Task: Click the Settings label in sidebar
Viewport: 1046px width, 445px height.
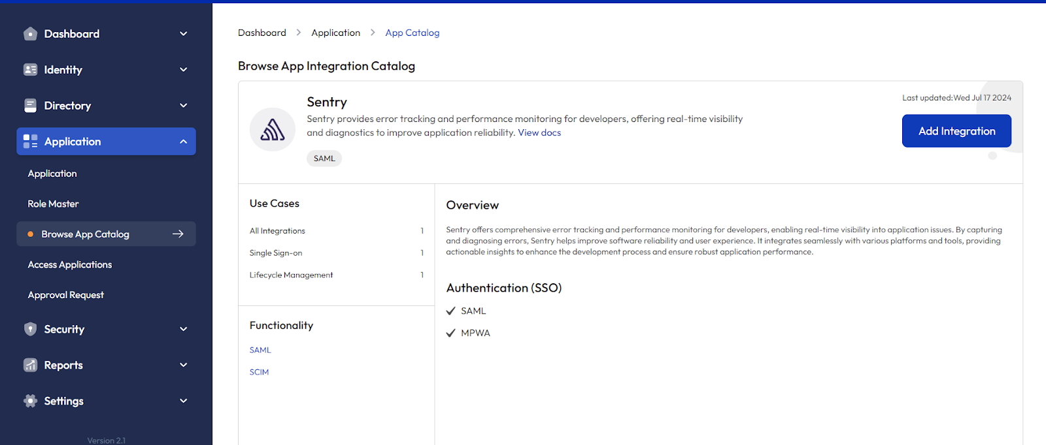Action: [x=64, y=401]
